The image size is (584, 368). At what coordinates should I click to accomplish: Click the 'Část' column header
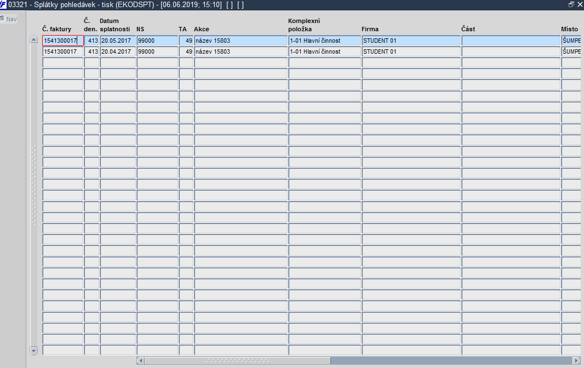[x=468, y=29]
